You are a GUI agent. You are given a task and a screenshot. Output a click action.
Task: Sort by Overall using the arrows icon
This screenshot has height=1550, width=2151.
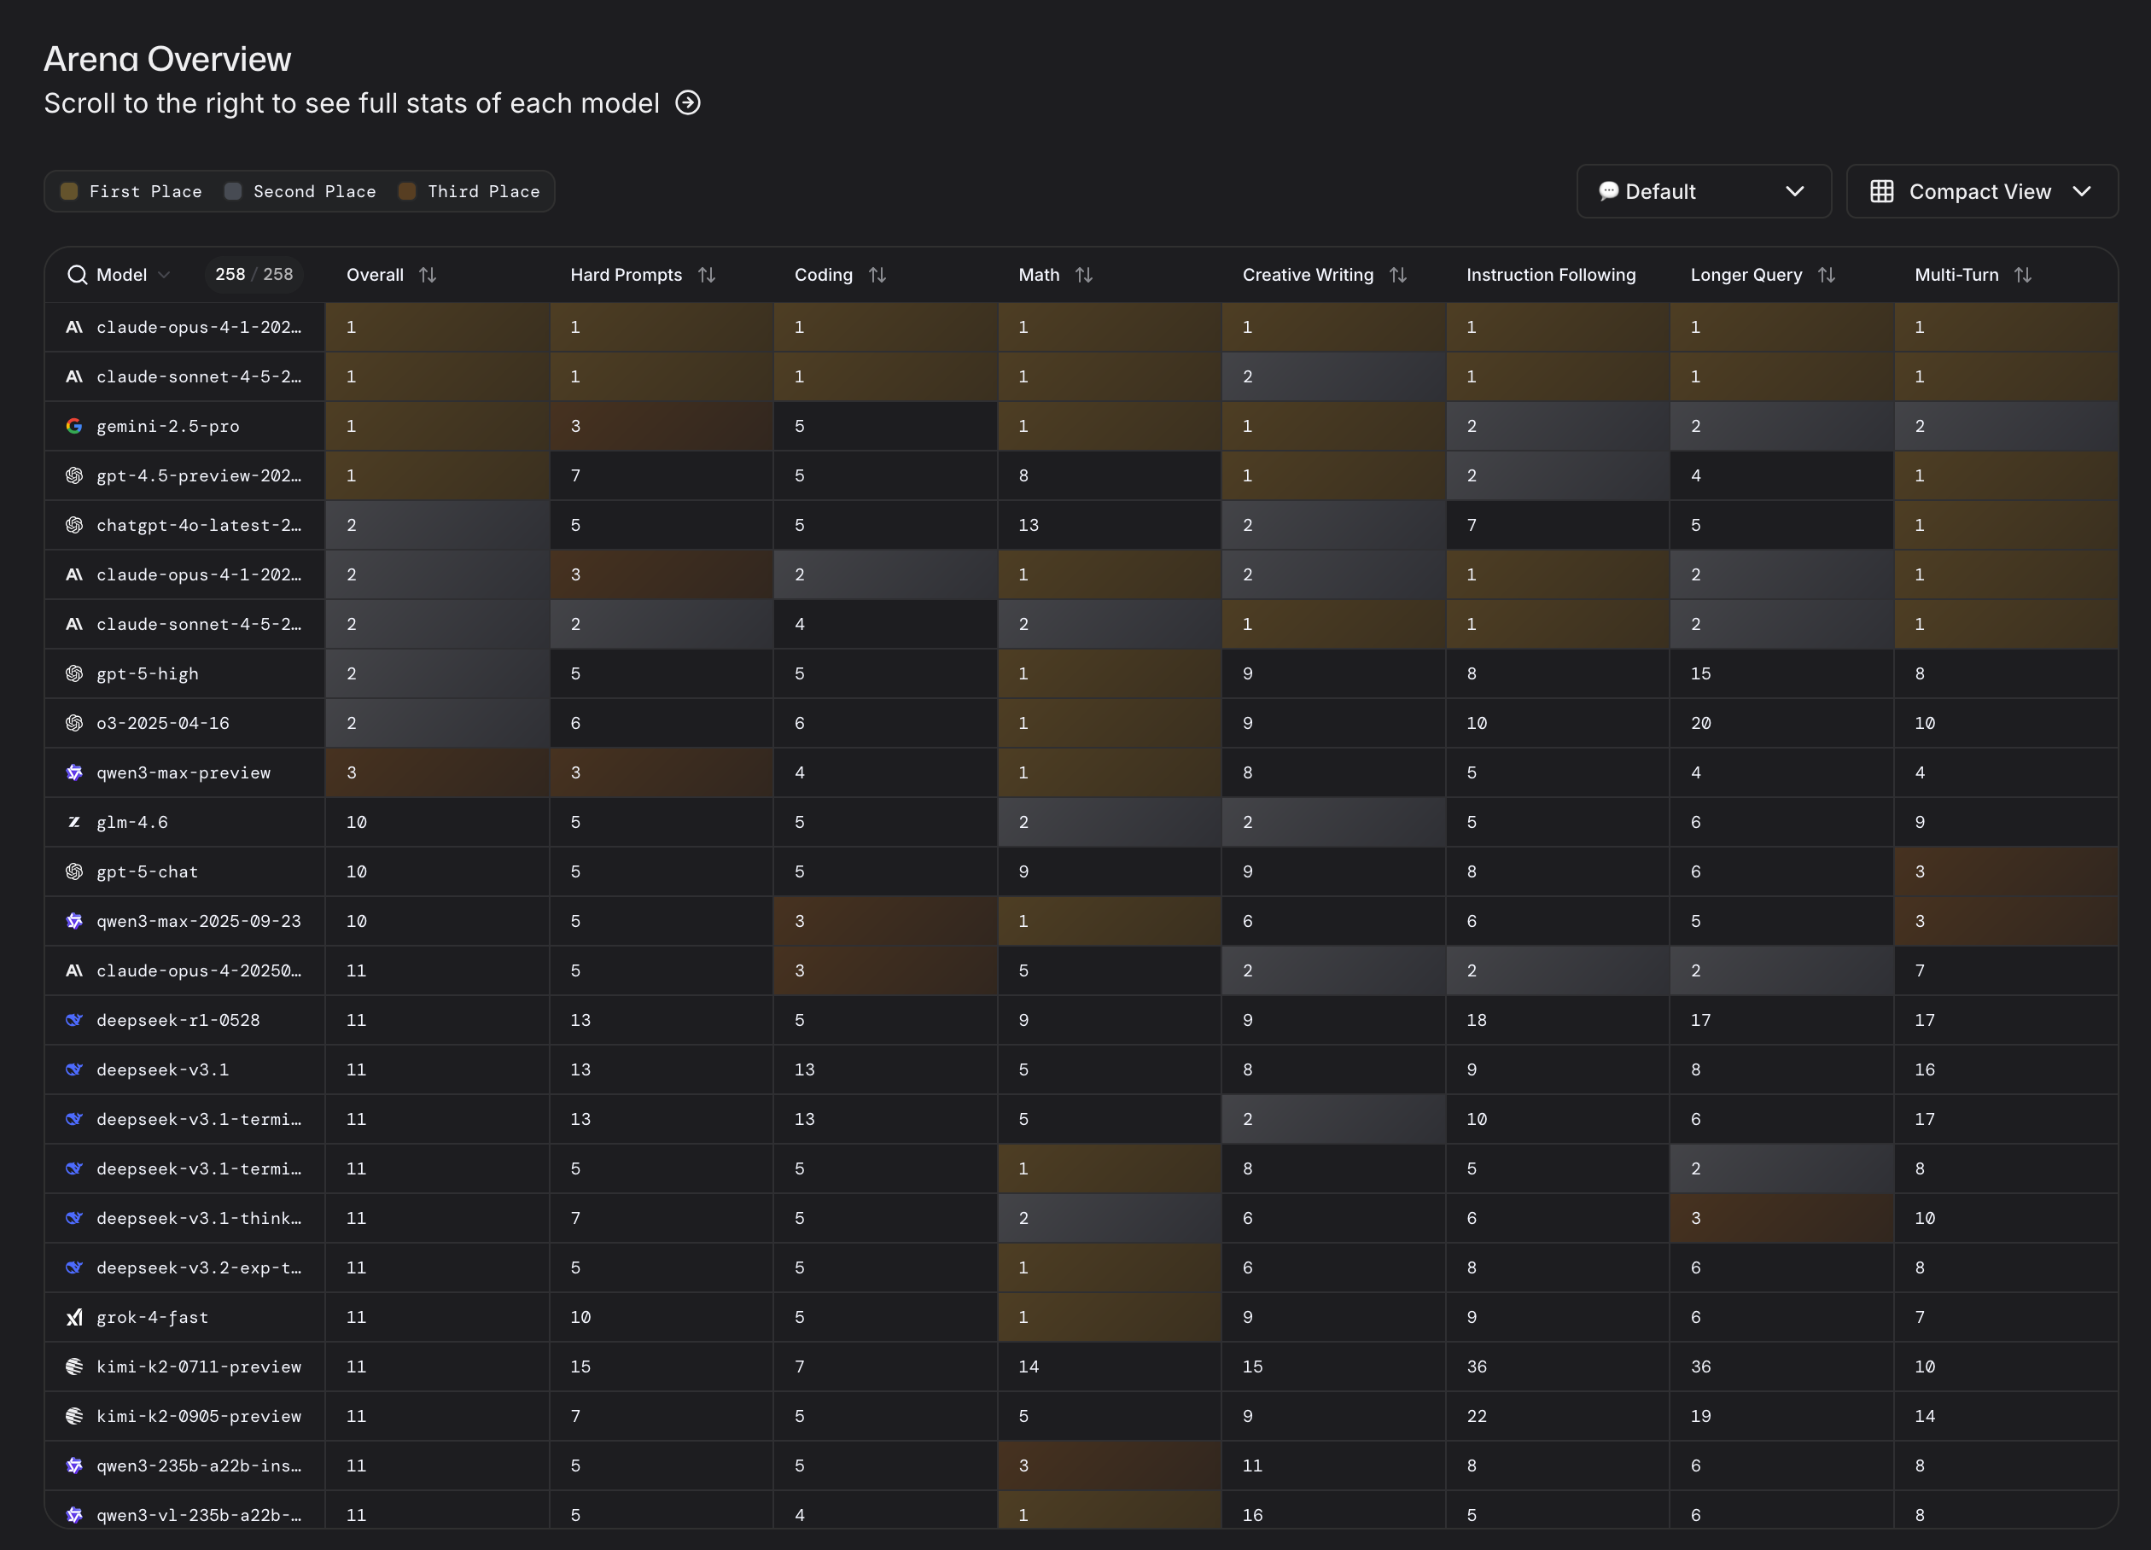(x=428, y=275)
